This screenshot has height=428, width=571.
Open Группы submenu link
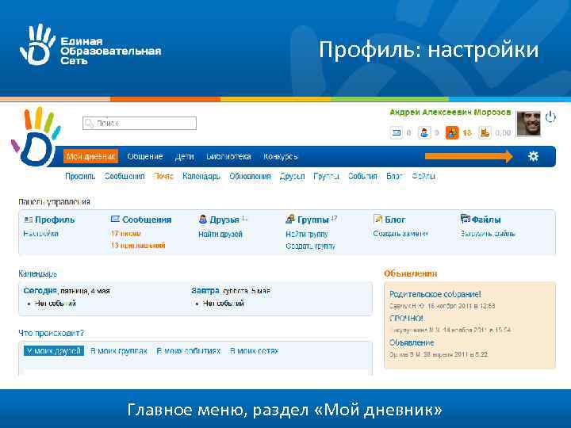pos(326,177)
